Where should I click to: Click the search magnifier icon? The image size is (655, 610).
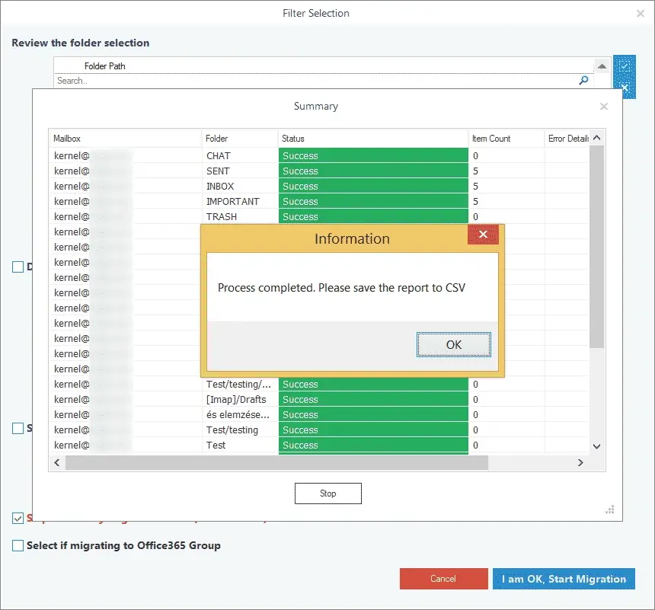(x=583, y=80)
